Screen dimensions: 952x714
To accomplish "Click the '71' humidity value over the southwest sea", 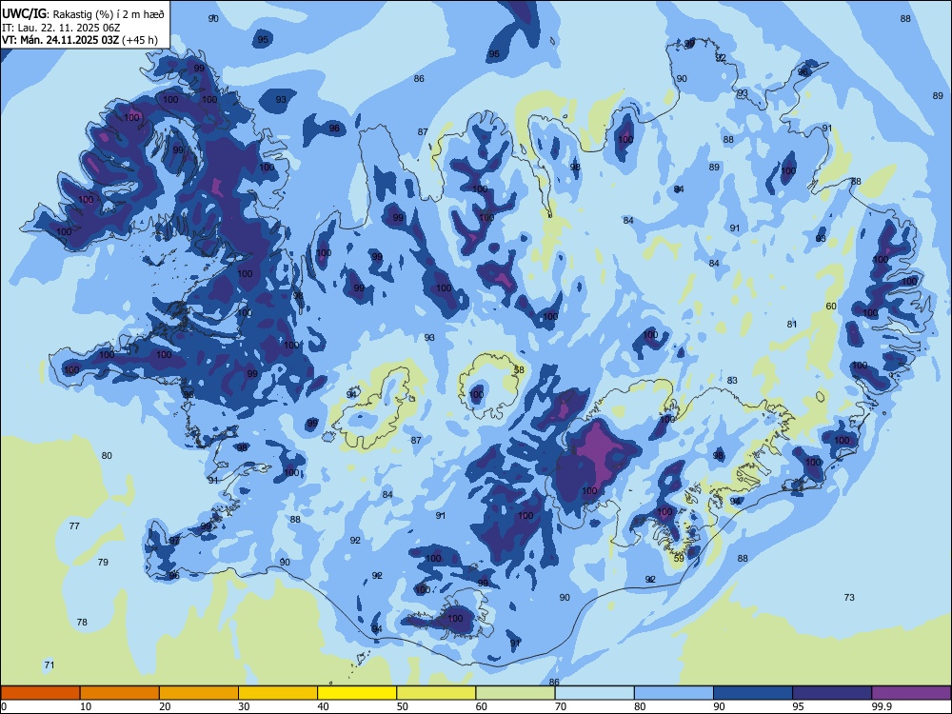I will [x=50, y=664].
